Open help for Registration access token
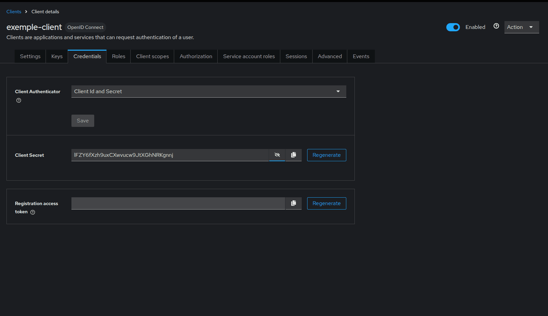This screenshot has height=316, width=548. 33,212
